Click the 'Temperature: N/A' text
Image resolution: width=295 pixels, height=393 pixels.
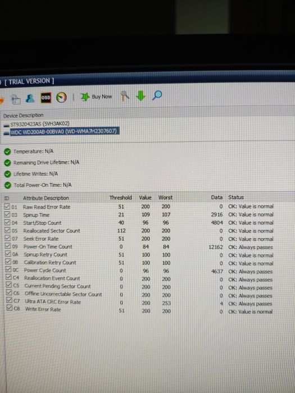pyautogui.click(x=33, y=152)
